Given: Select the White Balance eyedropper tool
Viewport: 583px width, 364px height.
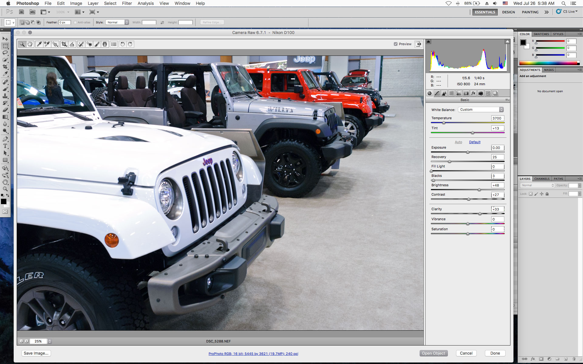Looking at the screenshot, I should click(x=39, y=44).
